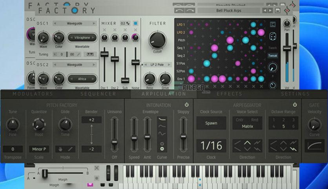The image size is (328, 189).
Task: Click the Osc 1 mixer fader
Action: pos(104,54)
